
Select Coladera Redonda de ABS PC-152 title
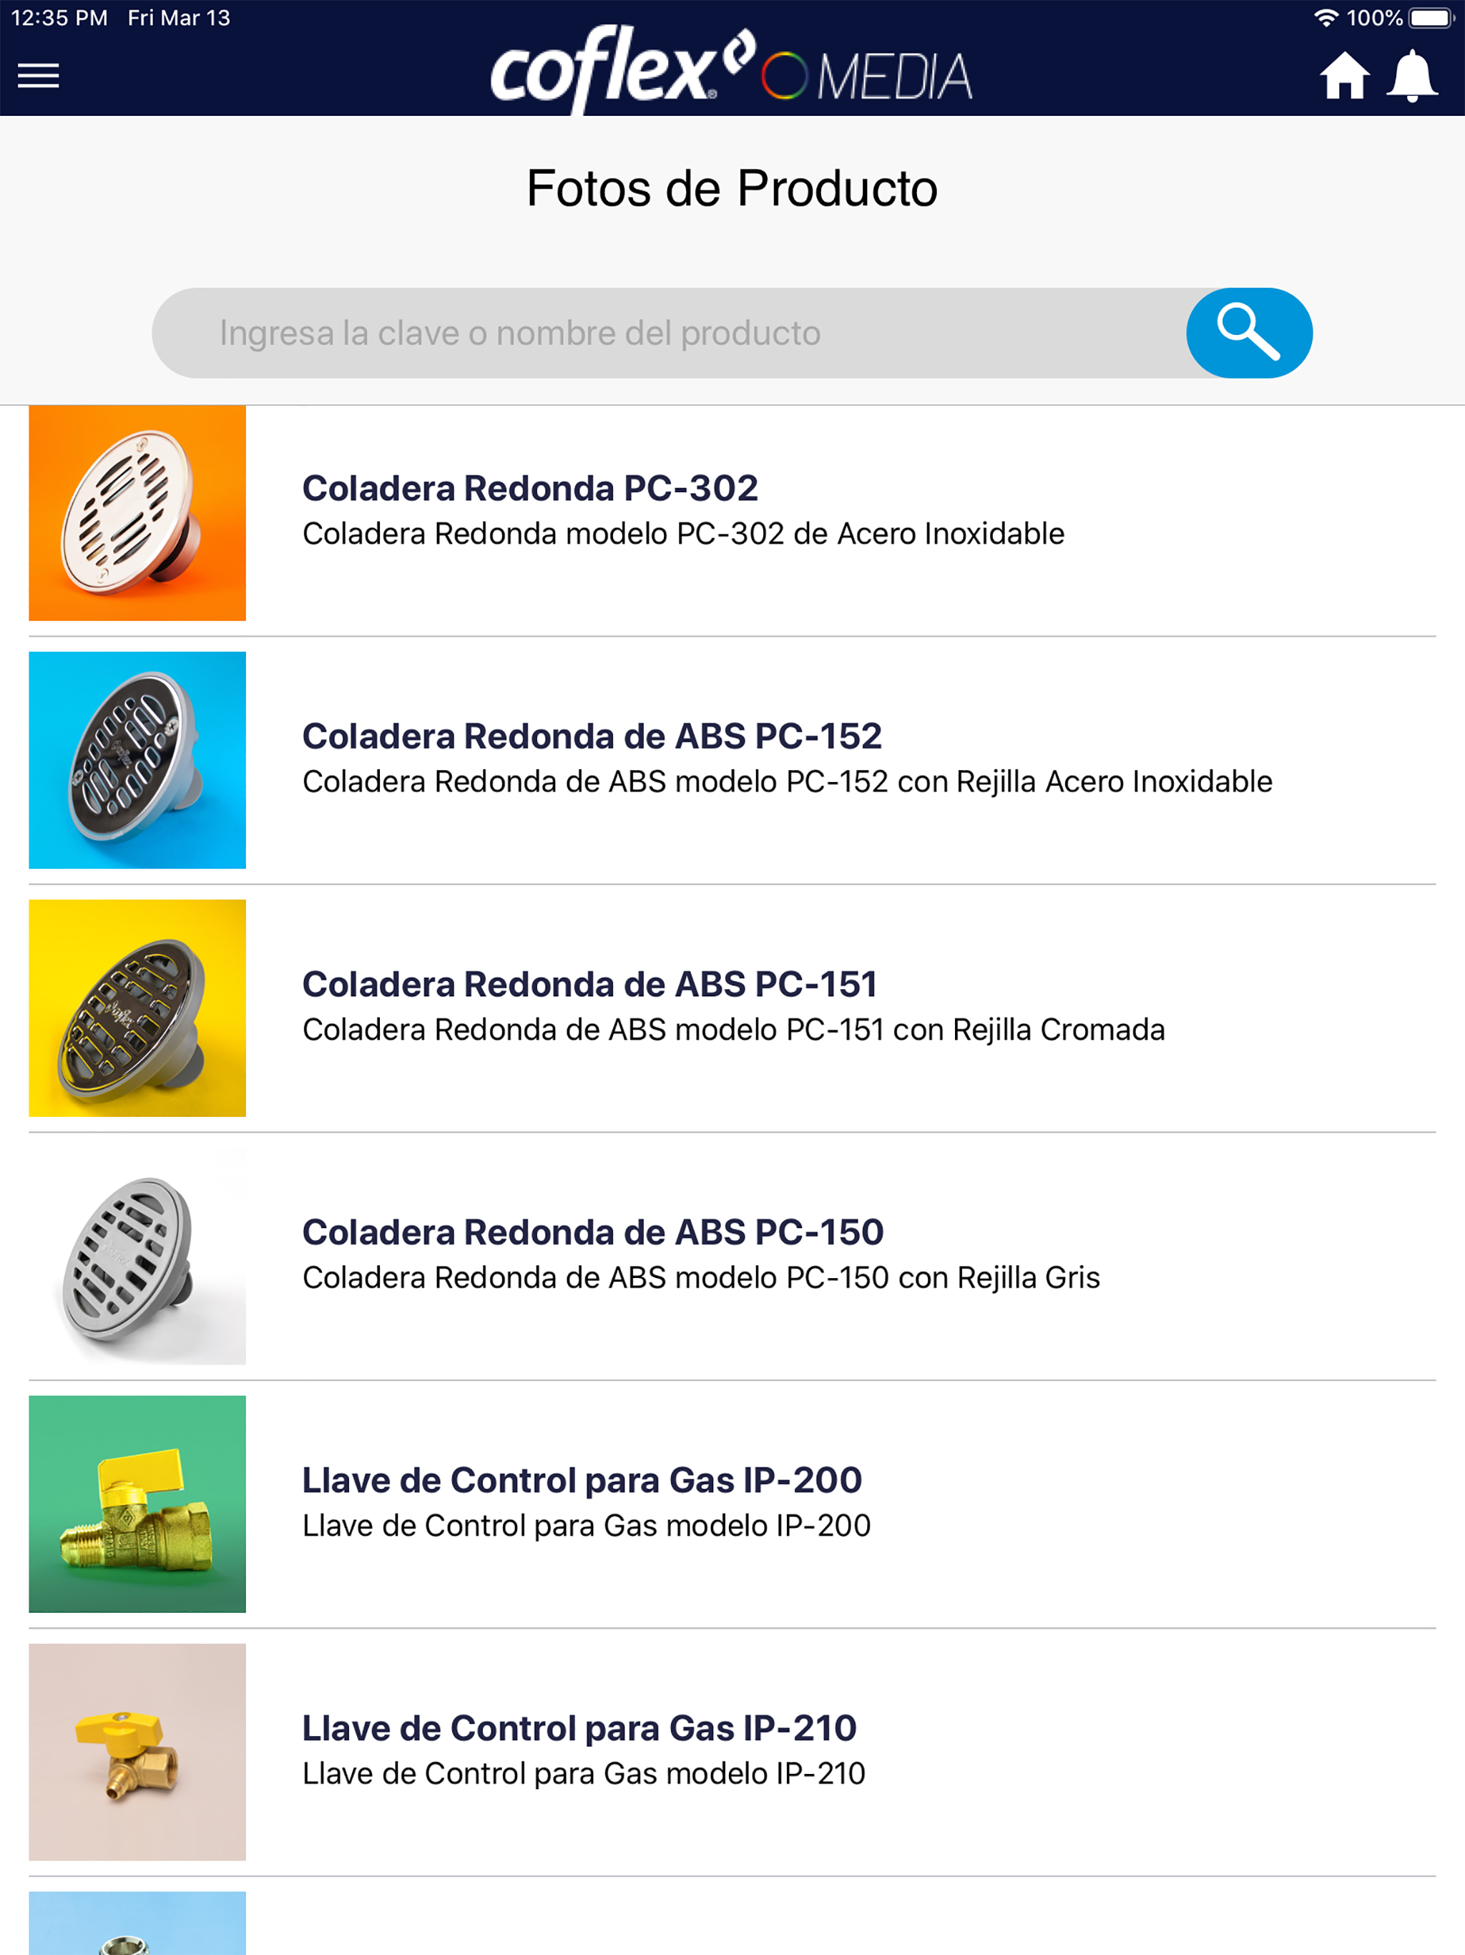tap(592, 736)
